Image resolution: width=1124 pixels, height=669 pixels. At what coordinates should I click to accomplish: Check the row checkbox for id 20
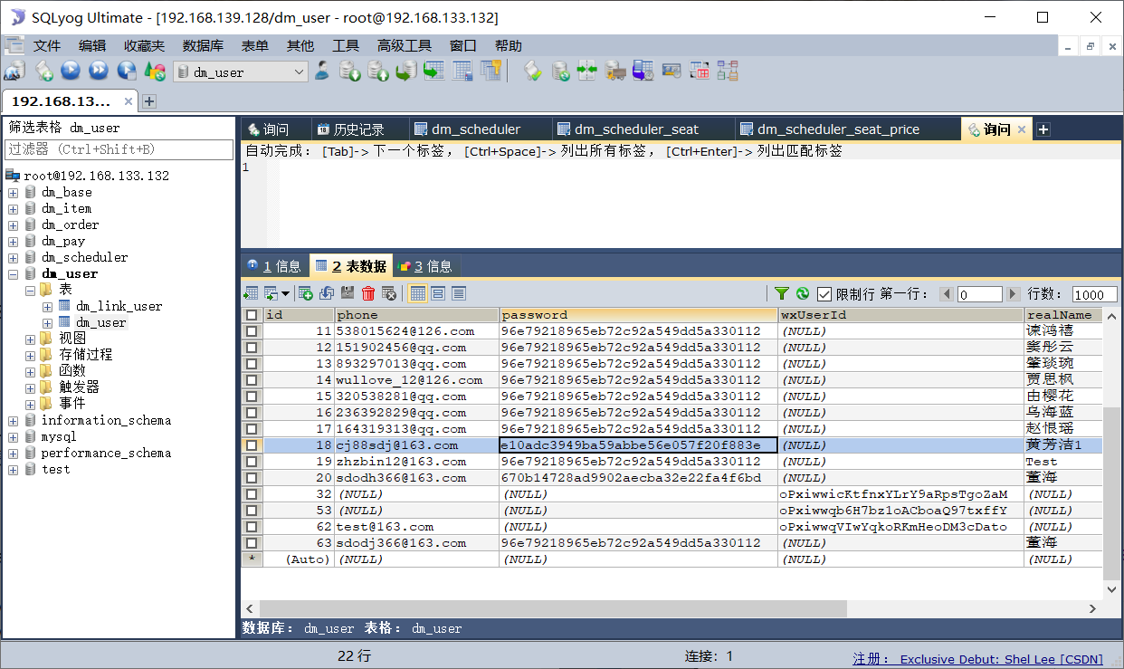(x=252, y=478)
